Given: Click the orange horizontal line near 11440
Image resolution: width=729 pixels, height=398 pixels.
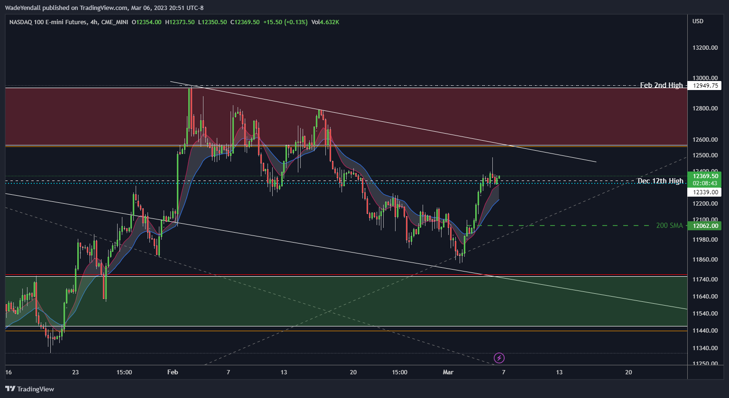Looking at the screenshot, I should tap(346, 331).
